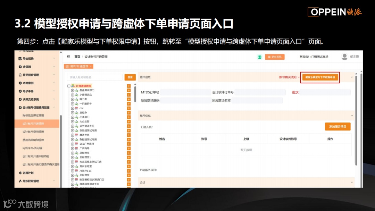Click the 搜索 search button
This screenshot has width=375, height=211.
pyautogui.click(x=130, y=77)
